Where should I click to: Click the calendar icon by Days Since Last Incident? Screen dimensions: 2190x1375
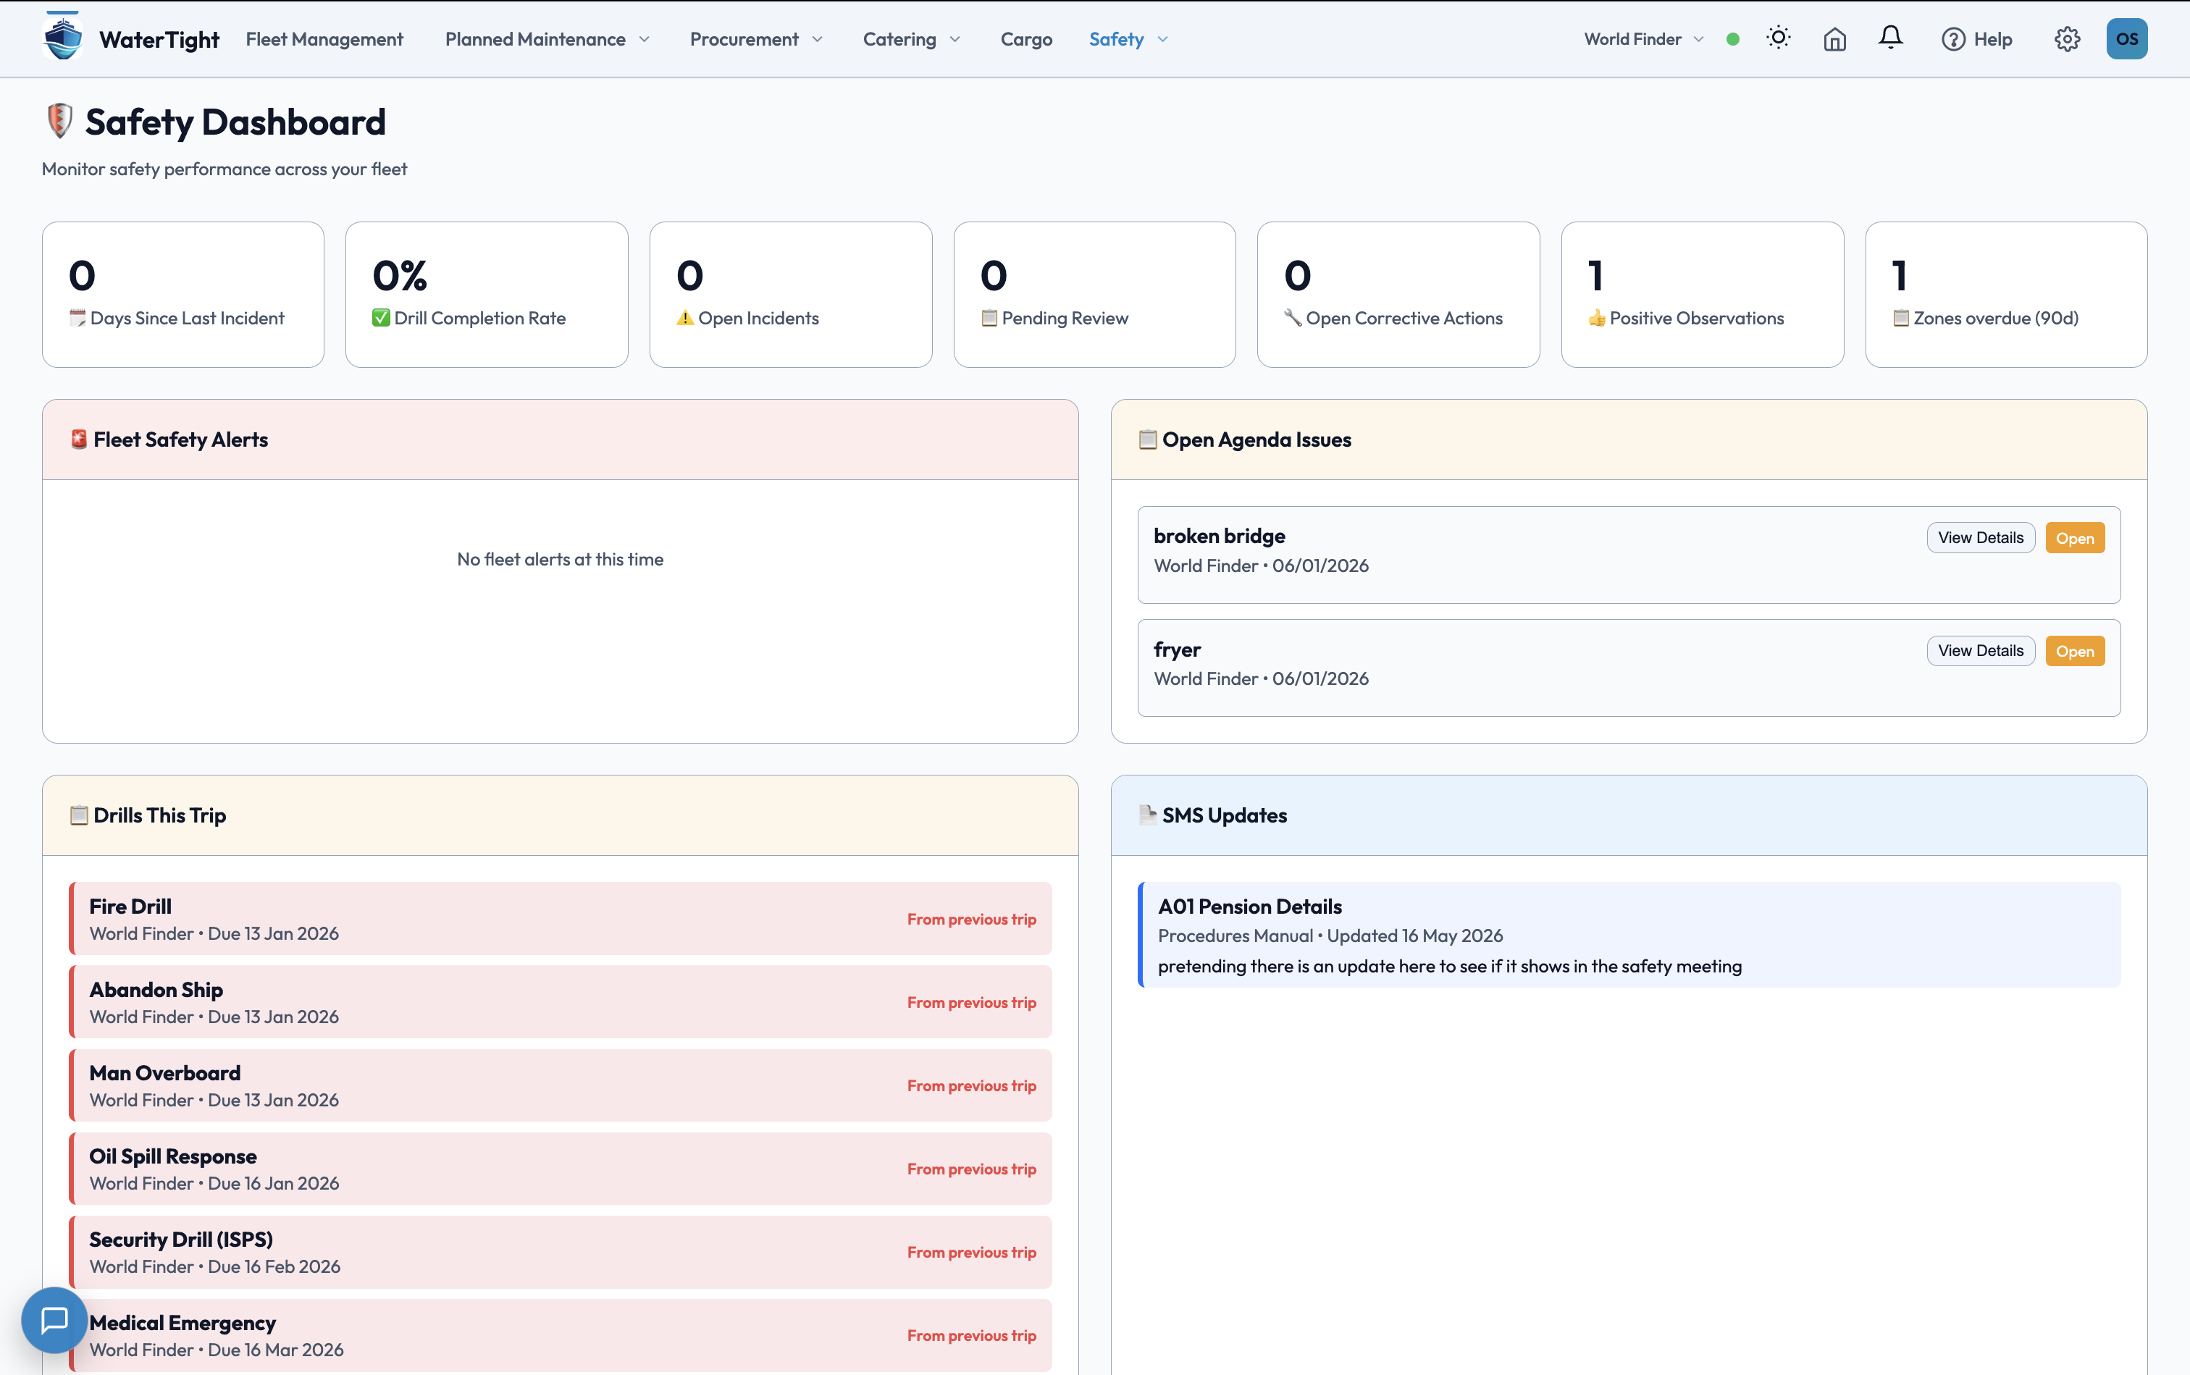[x=78, y=319]
